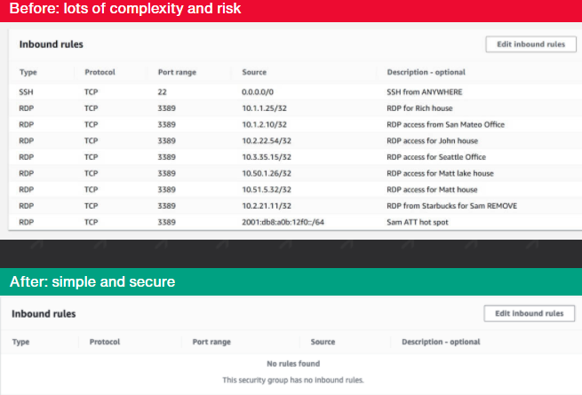The height and width of the screenshot is (395, 582).
Task: Select the Source header in After table
Action: 323,342
